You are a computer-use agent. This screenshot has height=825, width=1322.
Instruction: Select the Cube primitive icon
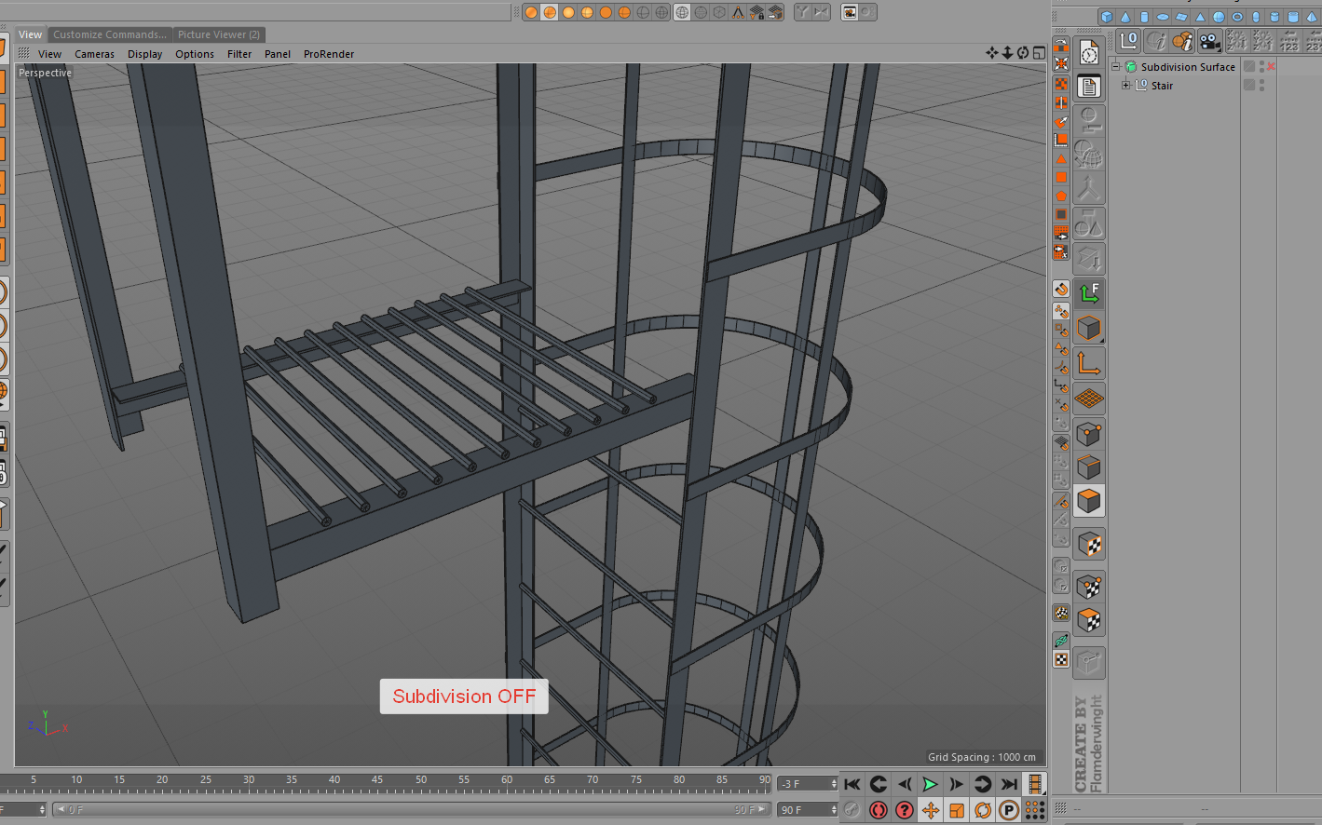[x=1106, y=17]
